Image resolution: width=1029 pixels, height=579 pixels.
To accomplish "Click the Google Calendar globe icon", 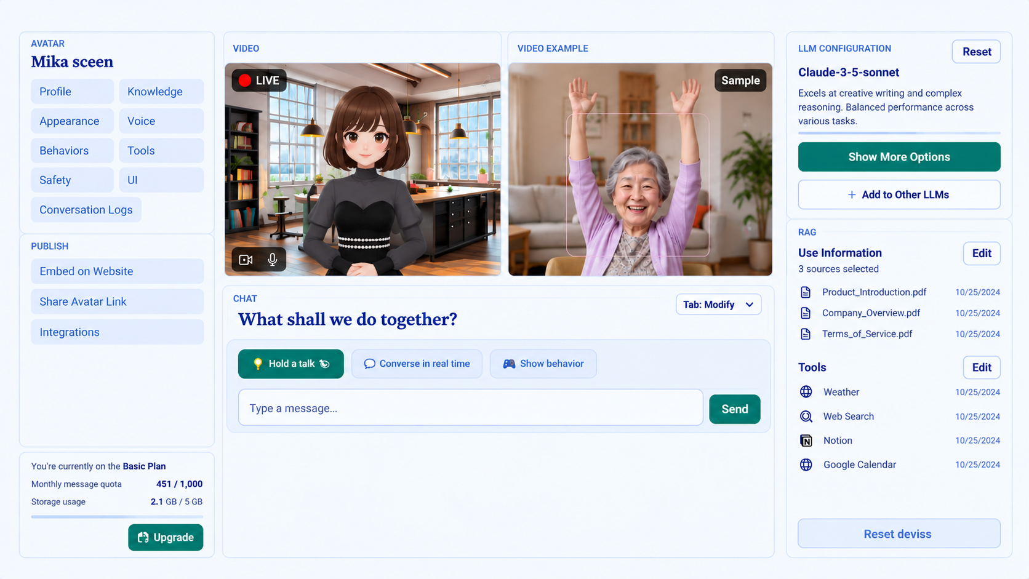I will [806, 465].
